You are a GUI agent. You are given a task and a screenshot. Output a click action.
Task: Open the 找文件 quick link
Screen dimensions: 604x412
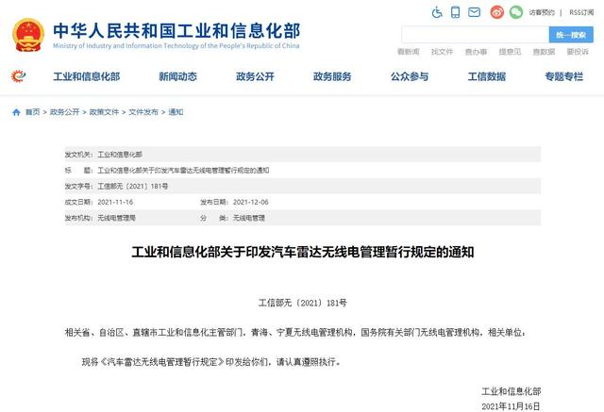click(x=443, y=52)
